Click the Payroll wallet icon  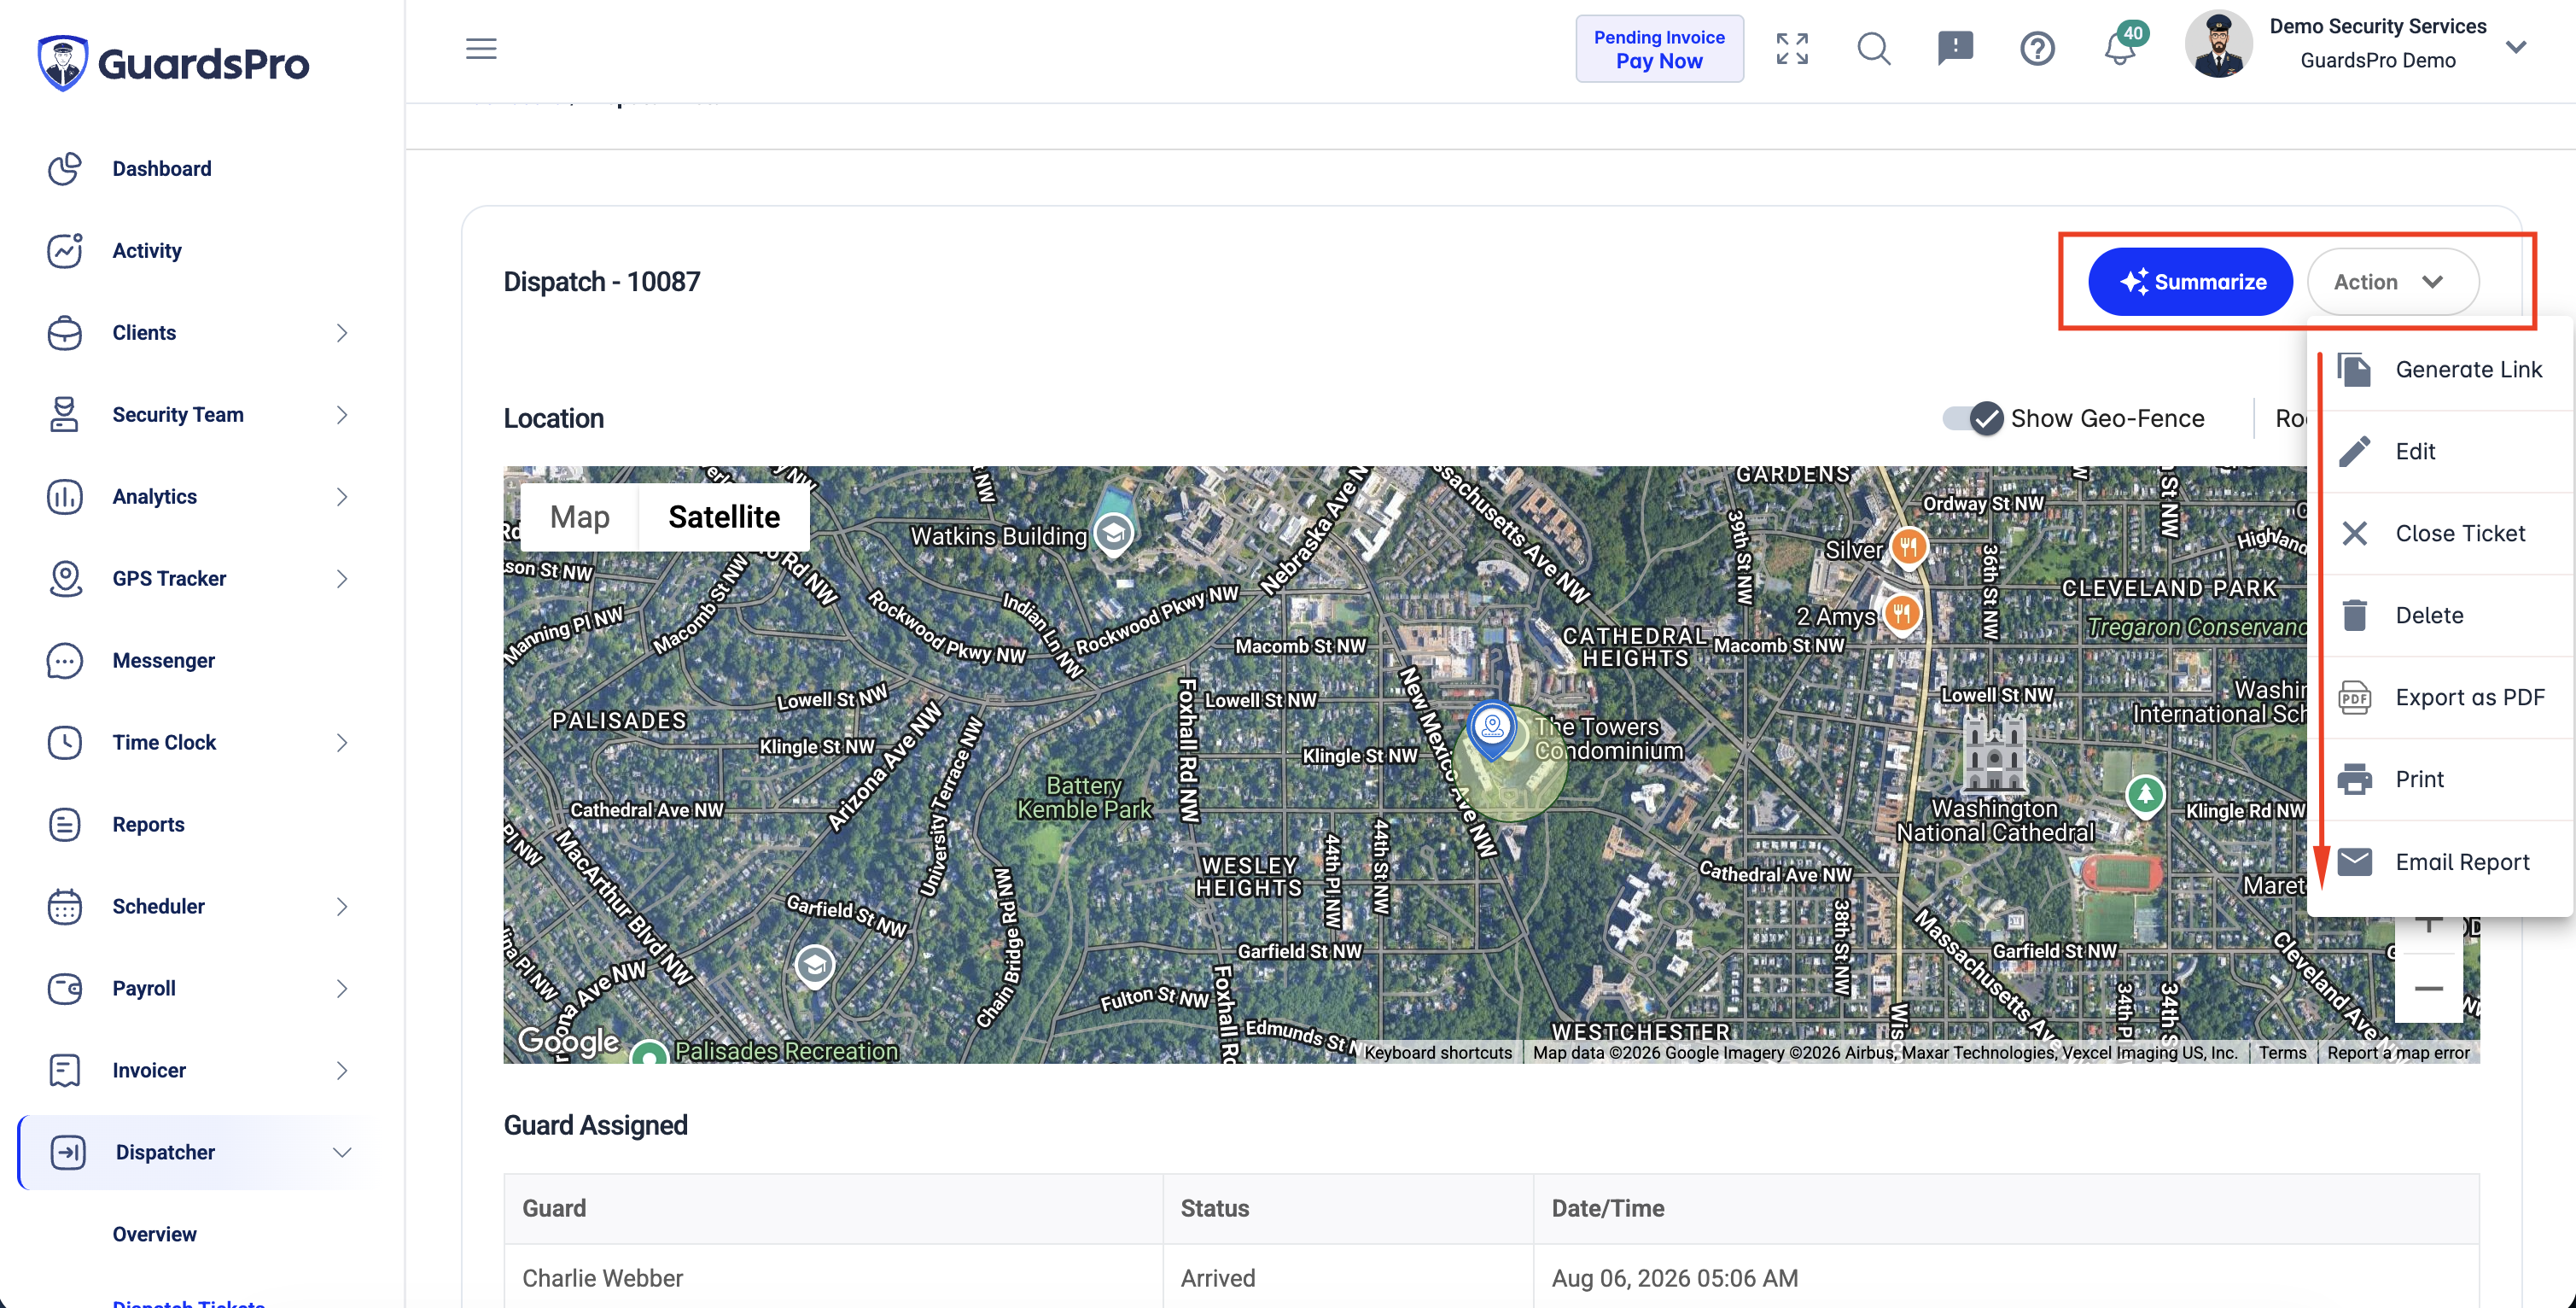[x=65, y=988]
